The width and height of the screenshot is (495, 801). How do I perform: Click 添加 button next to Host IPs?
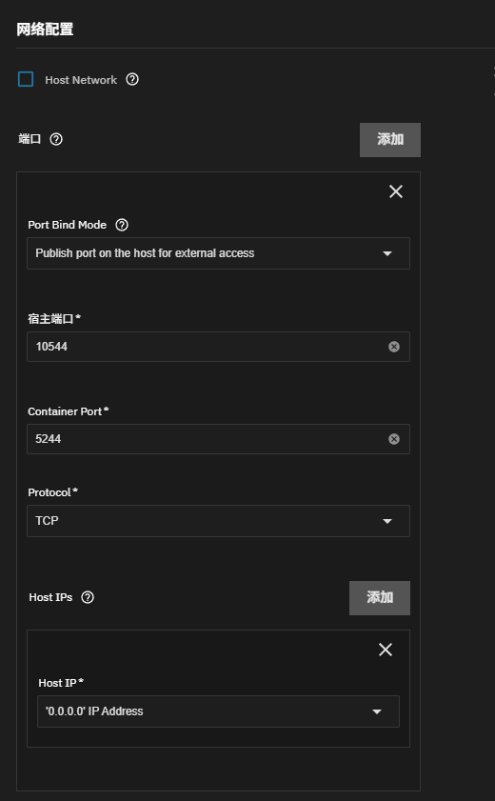click(380, 598)
